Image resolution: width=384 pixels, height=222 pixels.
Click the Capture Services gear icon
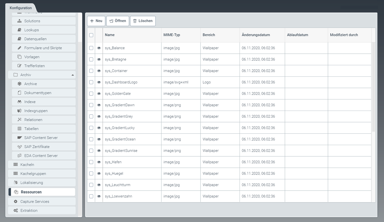coord(15,202)
